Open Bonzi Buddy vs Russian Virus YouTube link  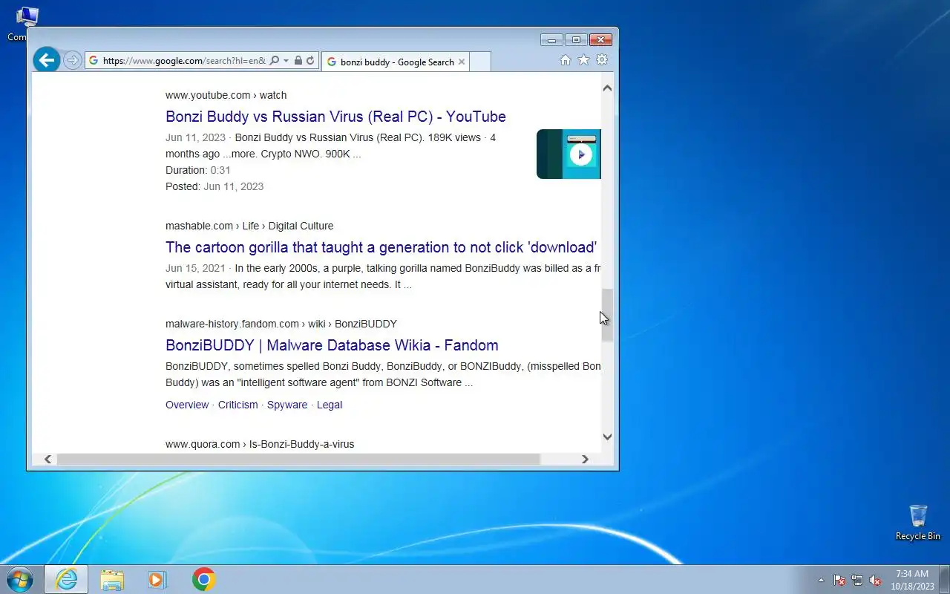coord(335,117)
